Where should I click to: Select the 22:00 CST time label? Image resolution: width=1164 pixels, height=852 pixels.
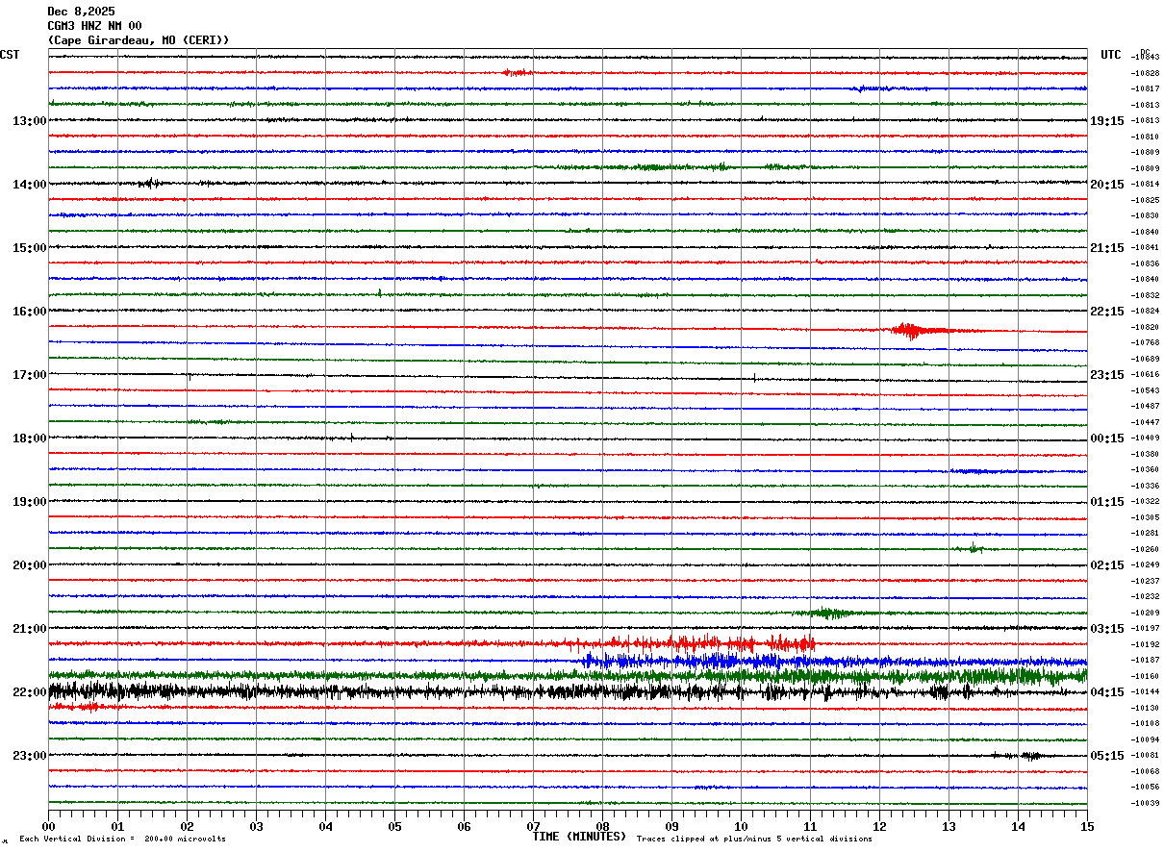tap(29, 692)
